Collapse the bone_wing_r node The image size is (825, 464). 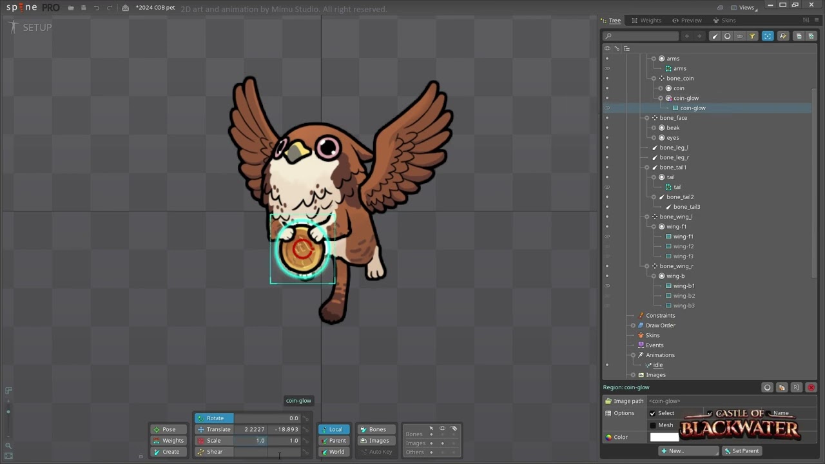tap(646, 266)
